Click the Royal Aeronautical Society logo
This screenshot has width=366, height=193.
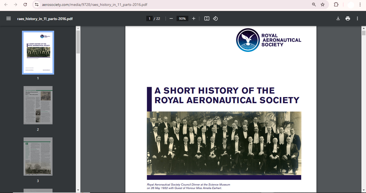pos(268,40)
